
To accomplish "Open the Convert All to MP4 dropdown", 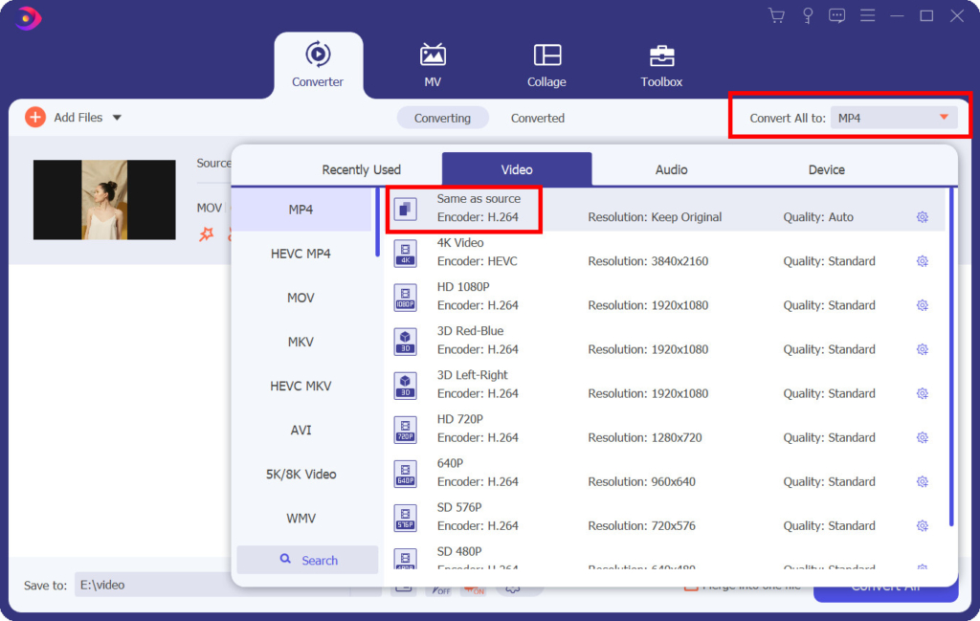I will coord(894,117).
